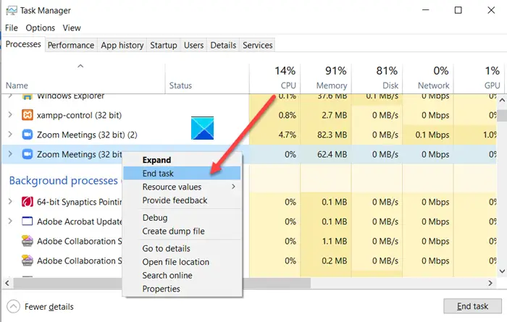The height and width of the screenshot is (322, 507).
Task: Sort by the CPU column header
Action: [275, 78]
